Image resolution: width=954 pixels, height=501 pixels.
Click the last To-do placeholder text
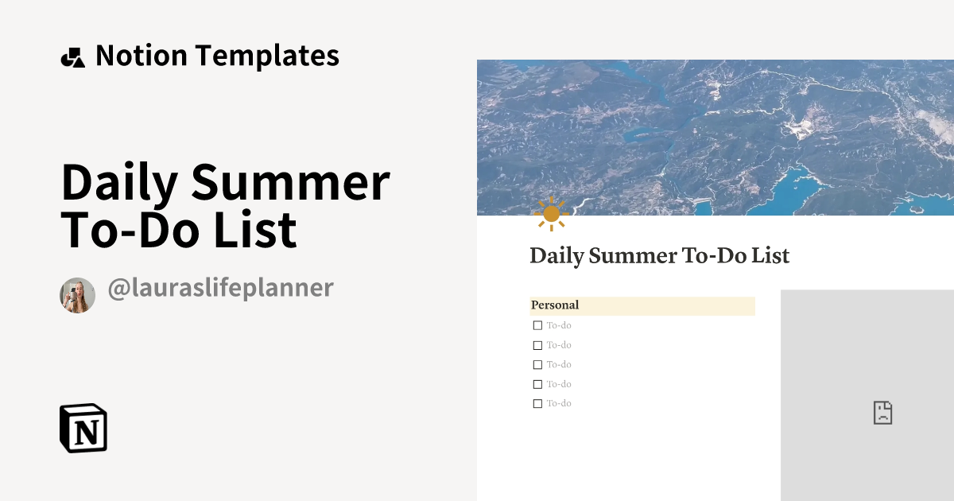pyautogui.click(x=559, y=403)
